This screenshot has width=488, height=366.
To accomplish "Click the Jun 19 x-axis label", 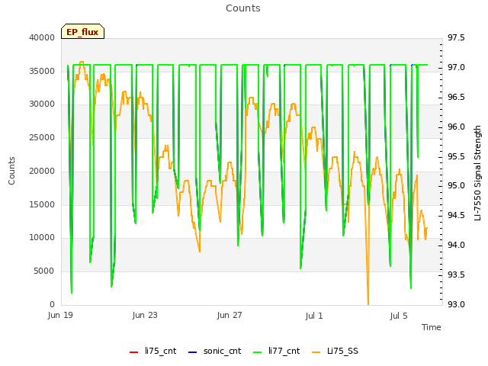I will click(60, 315).
